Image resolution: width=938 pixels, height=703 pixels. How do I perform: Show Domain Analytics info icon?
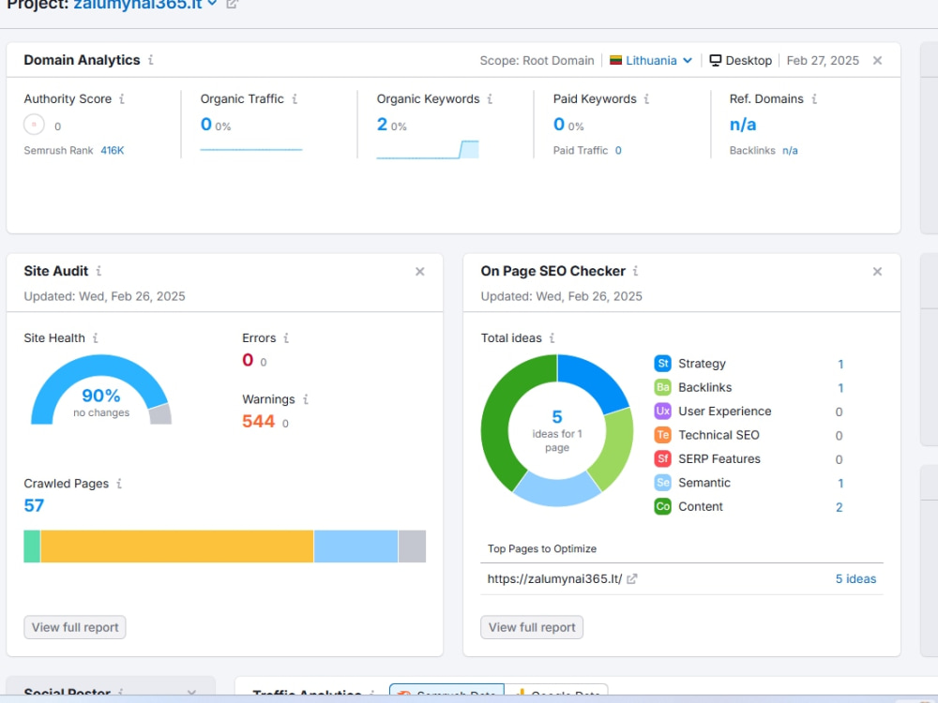click(x=151, y=60)
